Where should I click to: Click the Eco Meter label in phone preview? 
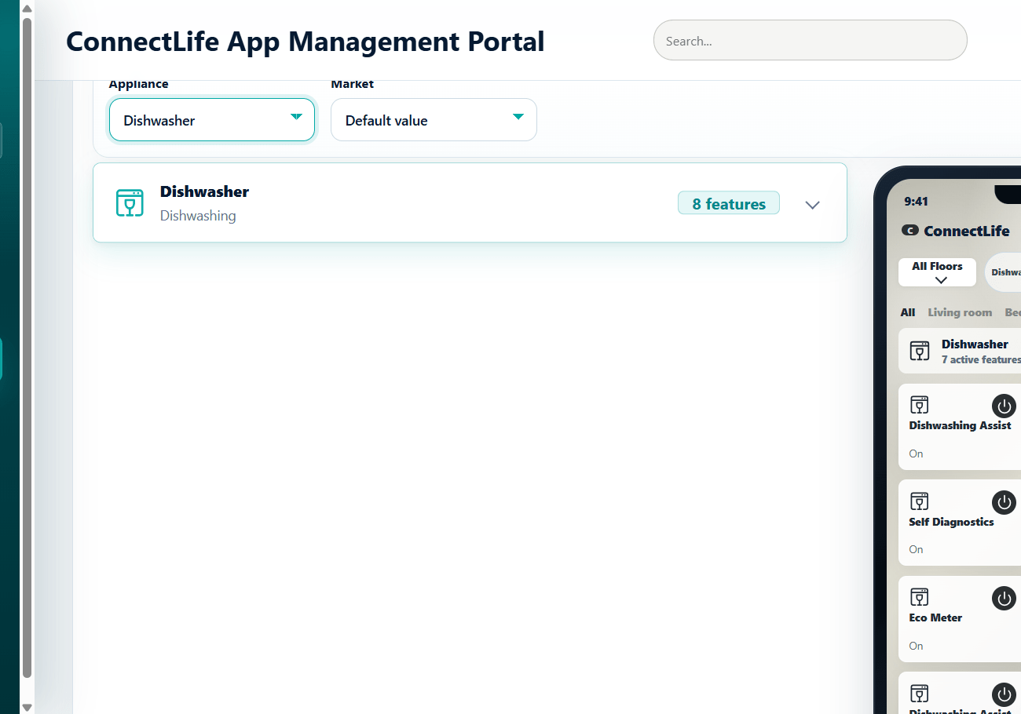pos(935,617)
